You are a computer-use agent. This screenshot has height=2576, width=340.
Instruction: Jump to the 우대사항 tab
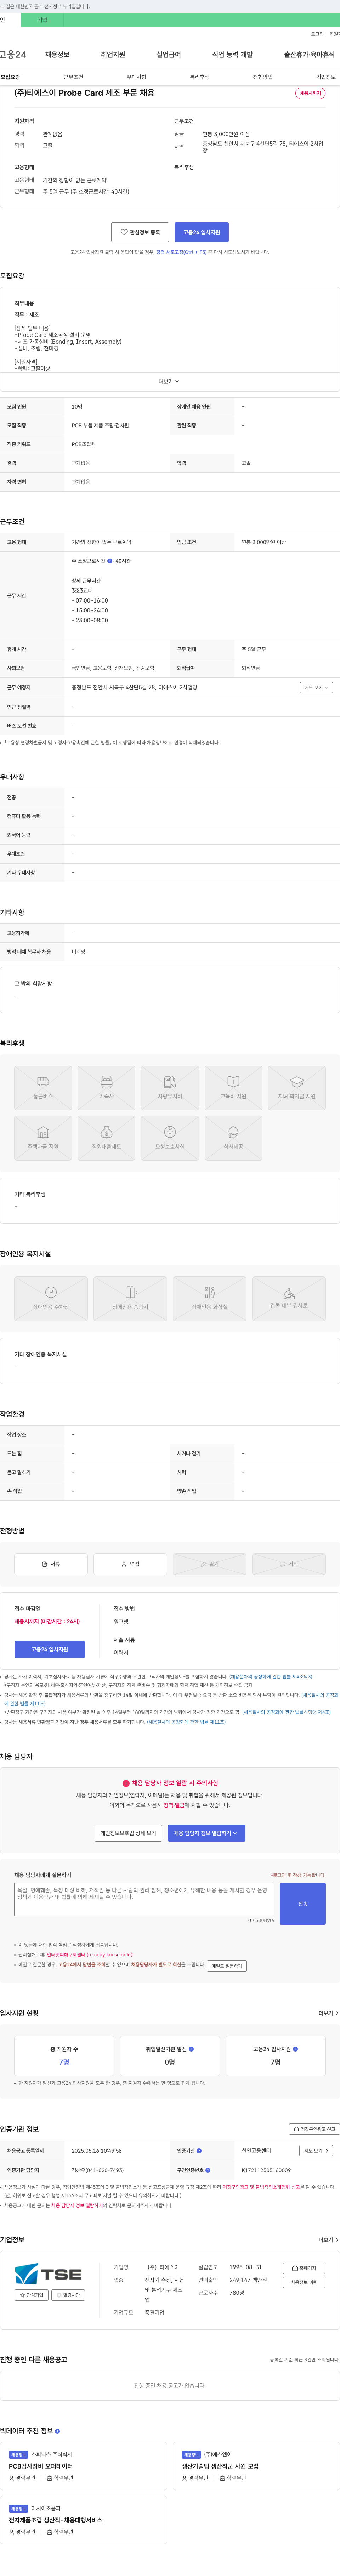click(x=136, y=77)
